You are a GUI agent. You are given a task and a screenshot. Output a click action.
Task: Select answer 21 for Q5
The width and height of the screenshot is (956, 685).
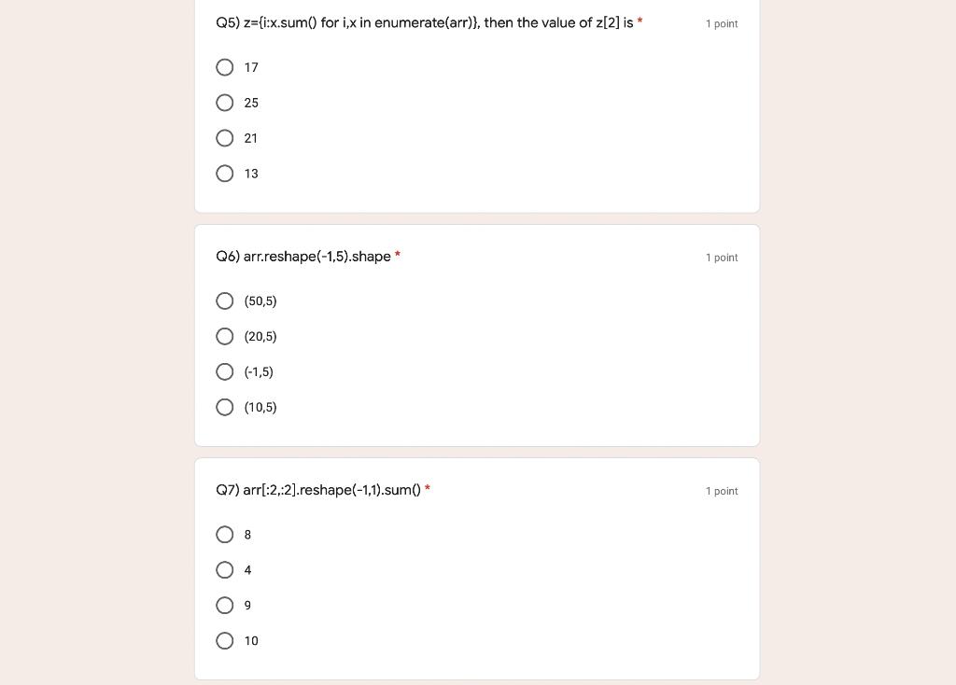(225, 138)
